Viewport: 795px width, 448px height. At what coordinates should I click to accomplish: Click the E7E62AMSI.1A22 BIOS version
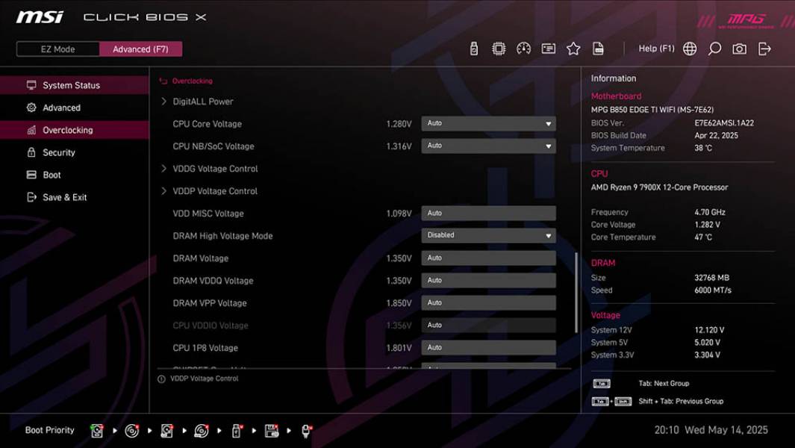click(x=724, y=122)
